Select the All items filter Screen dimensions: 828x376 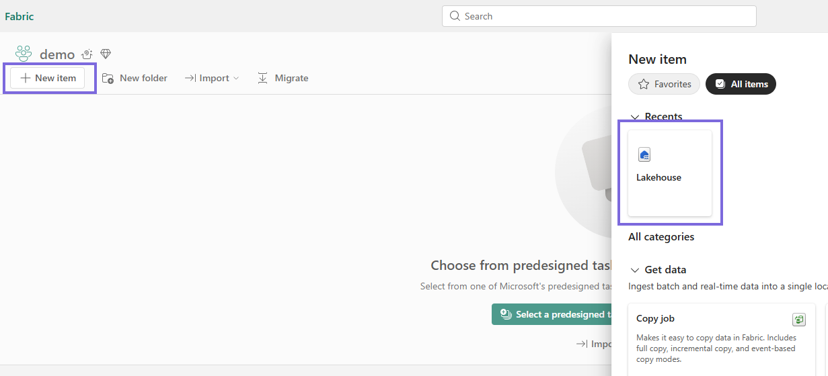(741, 84)
